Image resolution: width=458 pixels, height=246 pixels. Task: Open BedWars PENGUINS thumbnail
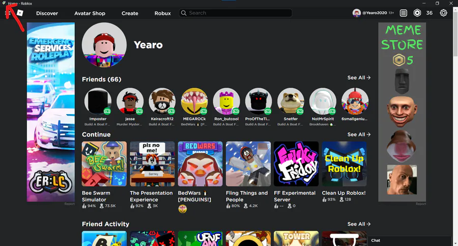200,164
